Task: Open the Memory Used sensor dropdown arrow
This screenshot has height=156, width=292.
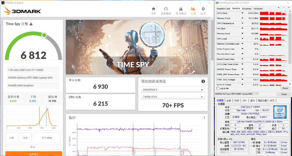Action: tap(242, 33)
